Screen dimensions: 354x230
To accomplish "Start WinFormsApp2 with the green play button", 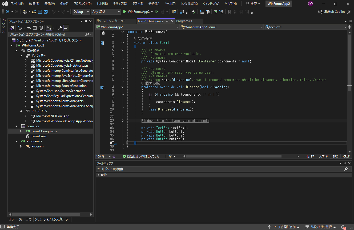I will [x=125, y=12].
